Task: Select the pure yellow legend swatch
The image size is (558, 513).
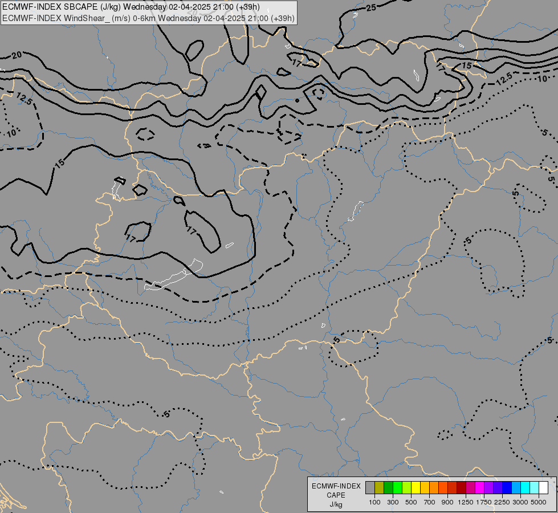Action: pos(416,488)
